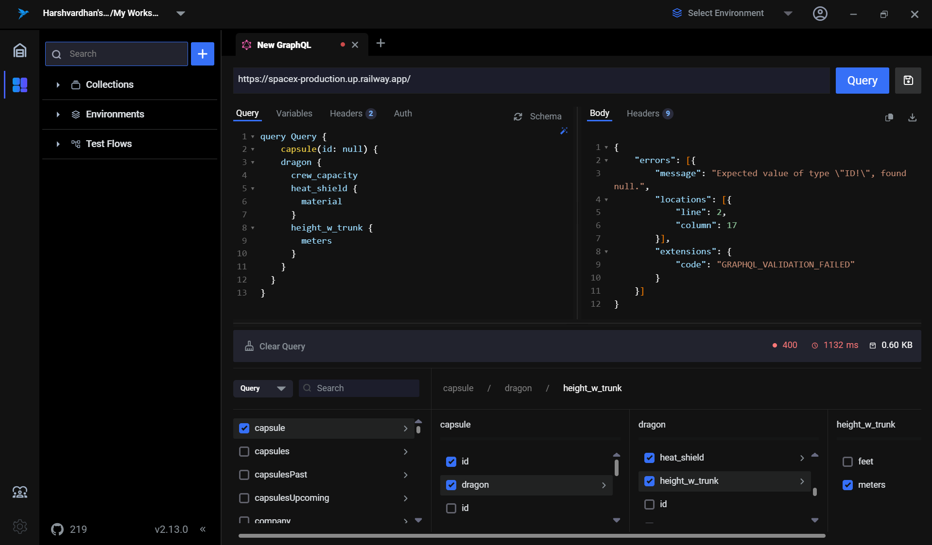
Task: Click the GraphQL logo on the tab
Action: (x=247, y=45)
